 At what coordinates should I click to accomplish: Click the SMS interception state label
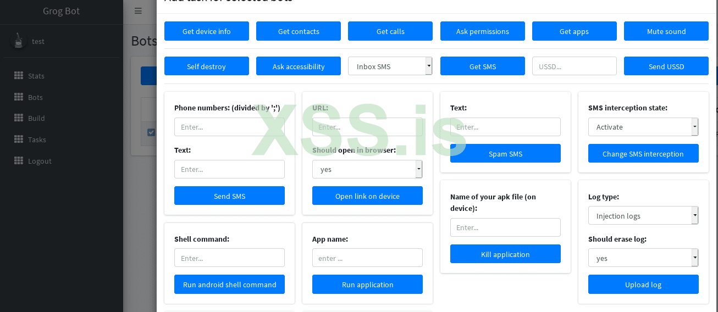point(628,108)
